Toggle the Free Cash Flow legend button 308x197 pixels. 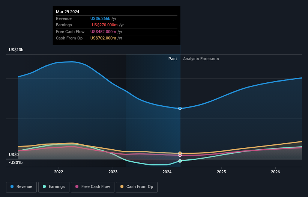[93, 187]
